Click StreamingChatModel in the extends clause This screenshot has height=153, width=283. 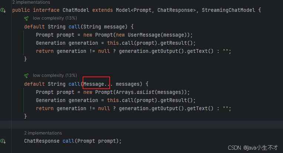[228, 10]
